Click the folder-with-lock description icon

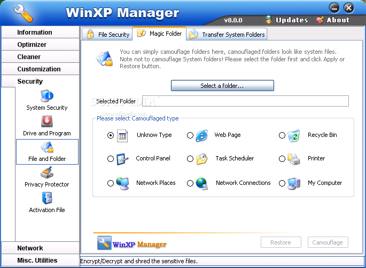[104, 59]
